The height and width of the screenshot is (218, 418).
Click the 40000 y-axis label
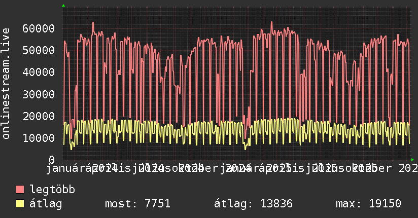(x=39, y=72)
